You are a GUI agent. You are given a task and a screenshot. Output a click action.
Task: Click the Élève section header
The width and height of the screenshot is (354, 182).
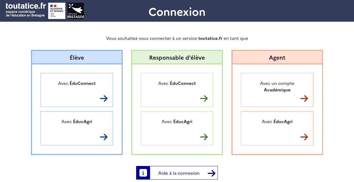(x=77, y=58)
